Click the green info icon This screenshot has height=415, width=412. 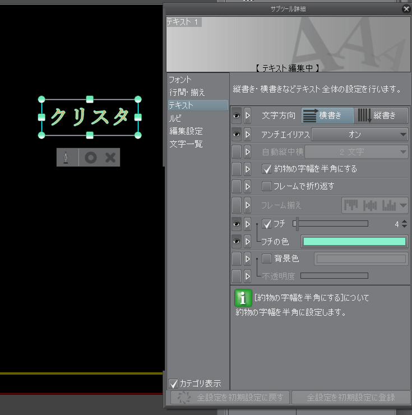pyautogui.click(x=243, y=298)
